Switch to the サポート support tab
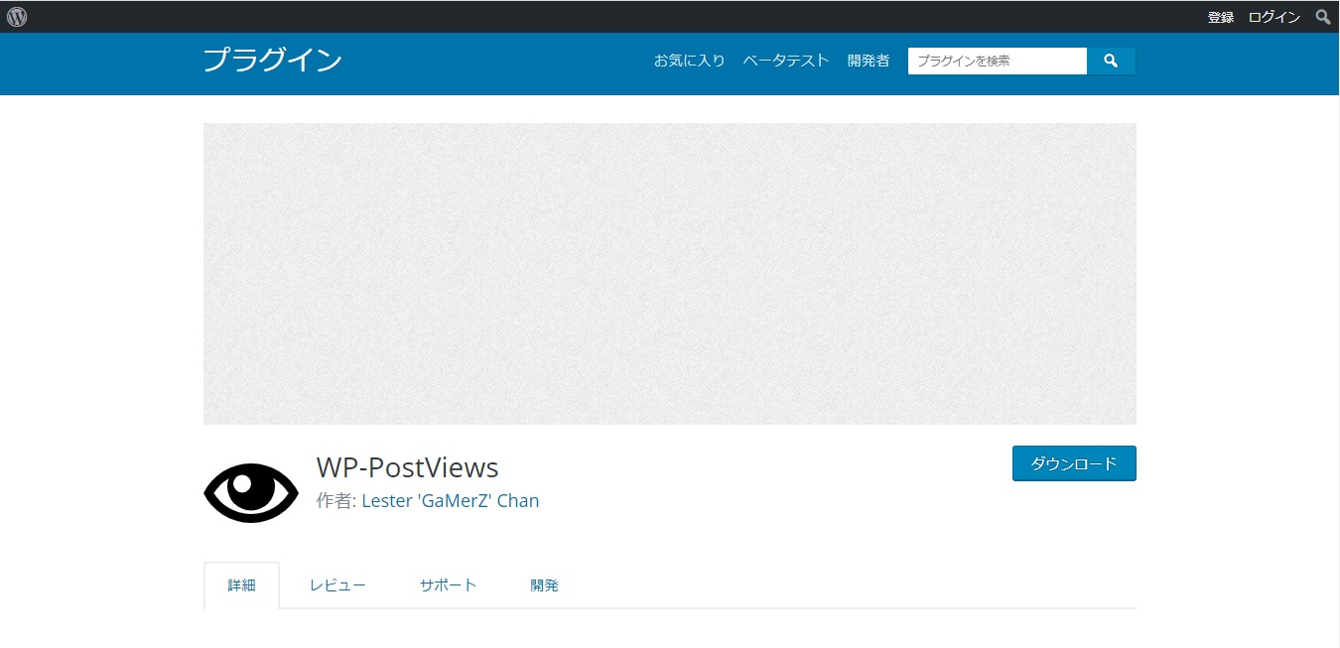 (449, 585)
